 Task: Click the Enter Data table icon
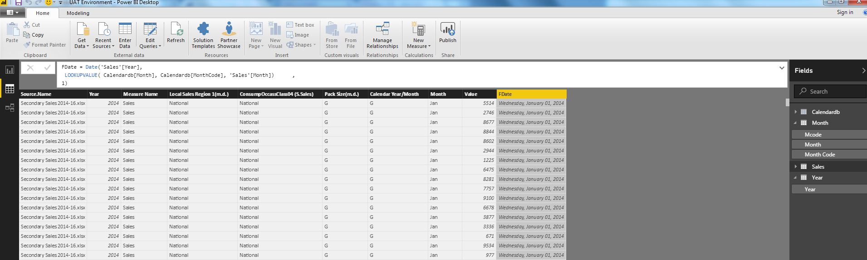coord(125,29)
